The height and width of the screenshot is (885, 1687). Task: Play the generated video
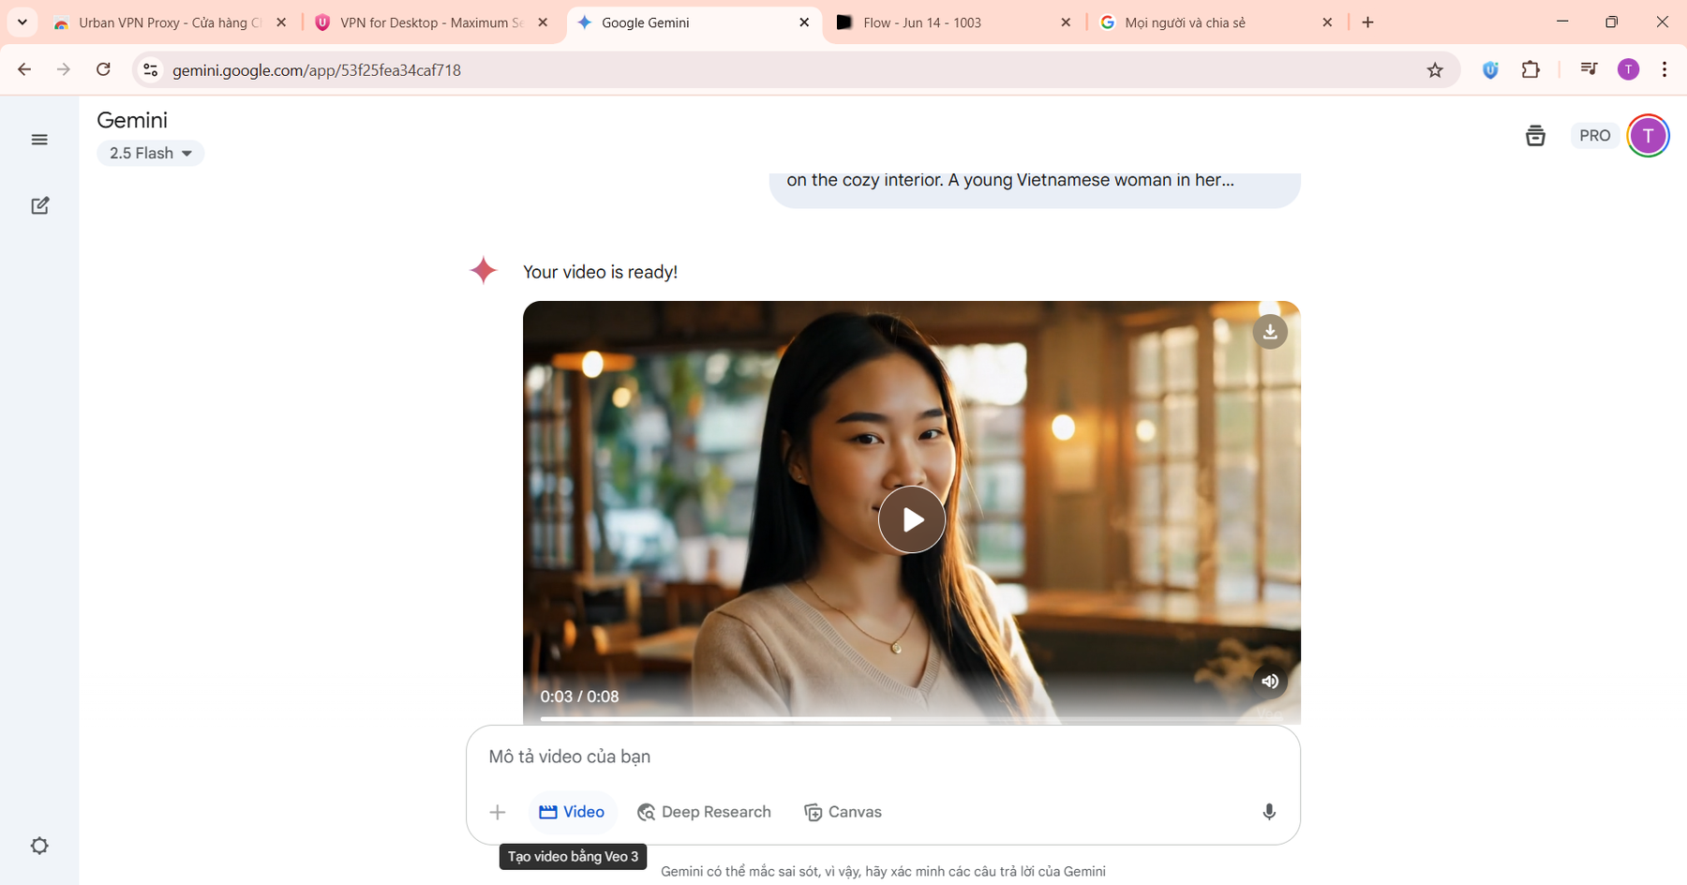(x=911, y=519)
